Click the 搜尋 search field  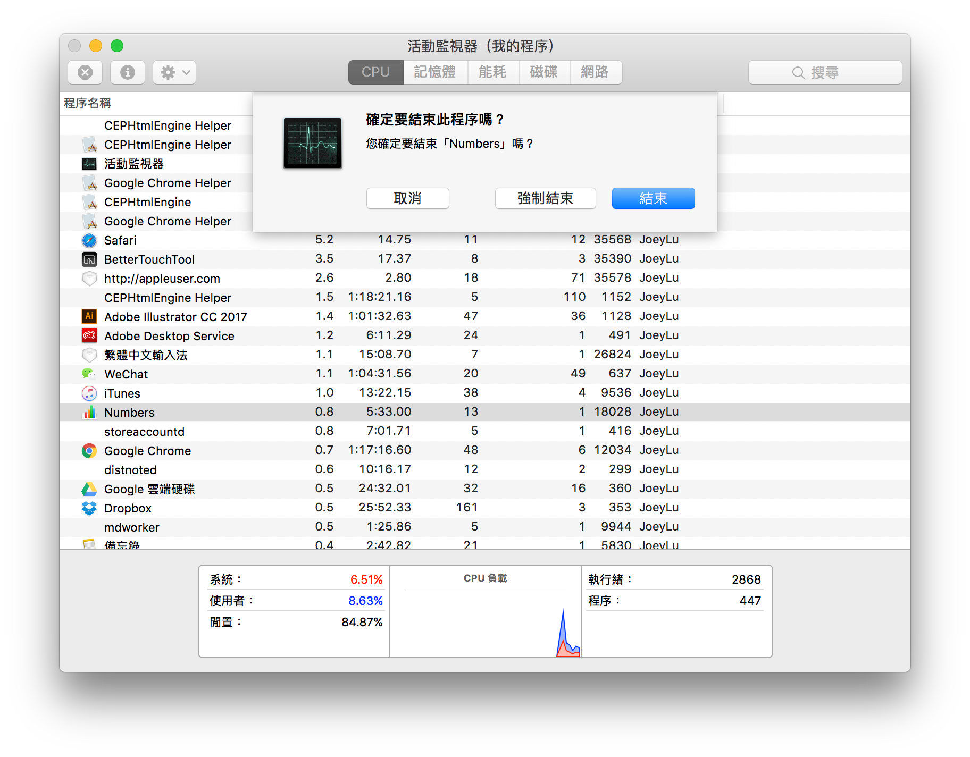[825, 72]
